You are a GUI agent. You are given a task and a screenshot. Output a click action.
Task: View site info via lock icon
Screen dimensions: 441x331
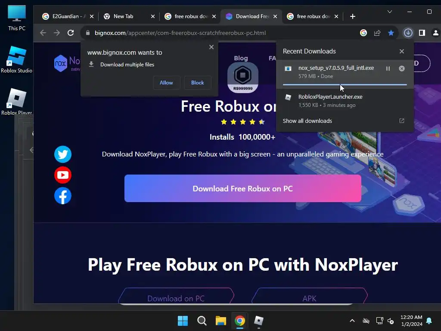[x=88, y=33]
